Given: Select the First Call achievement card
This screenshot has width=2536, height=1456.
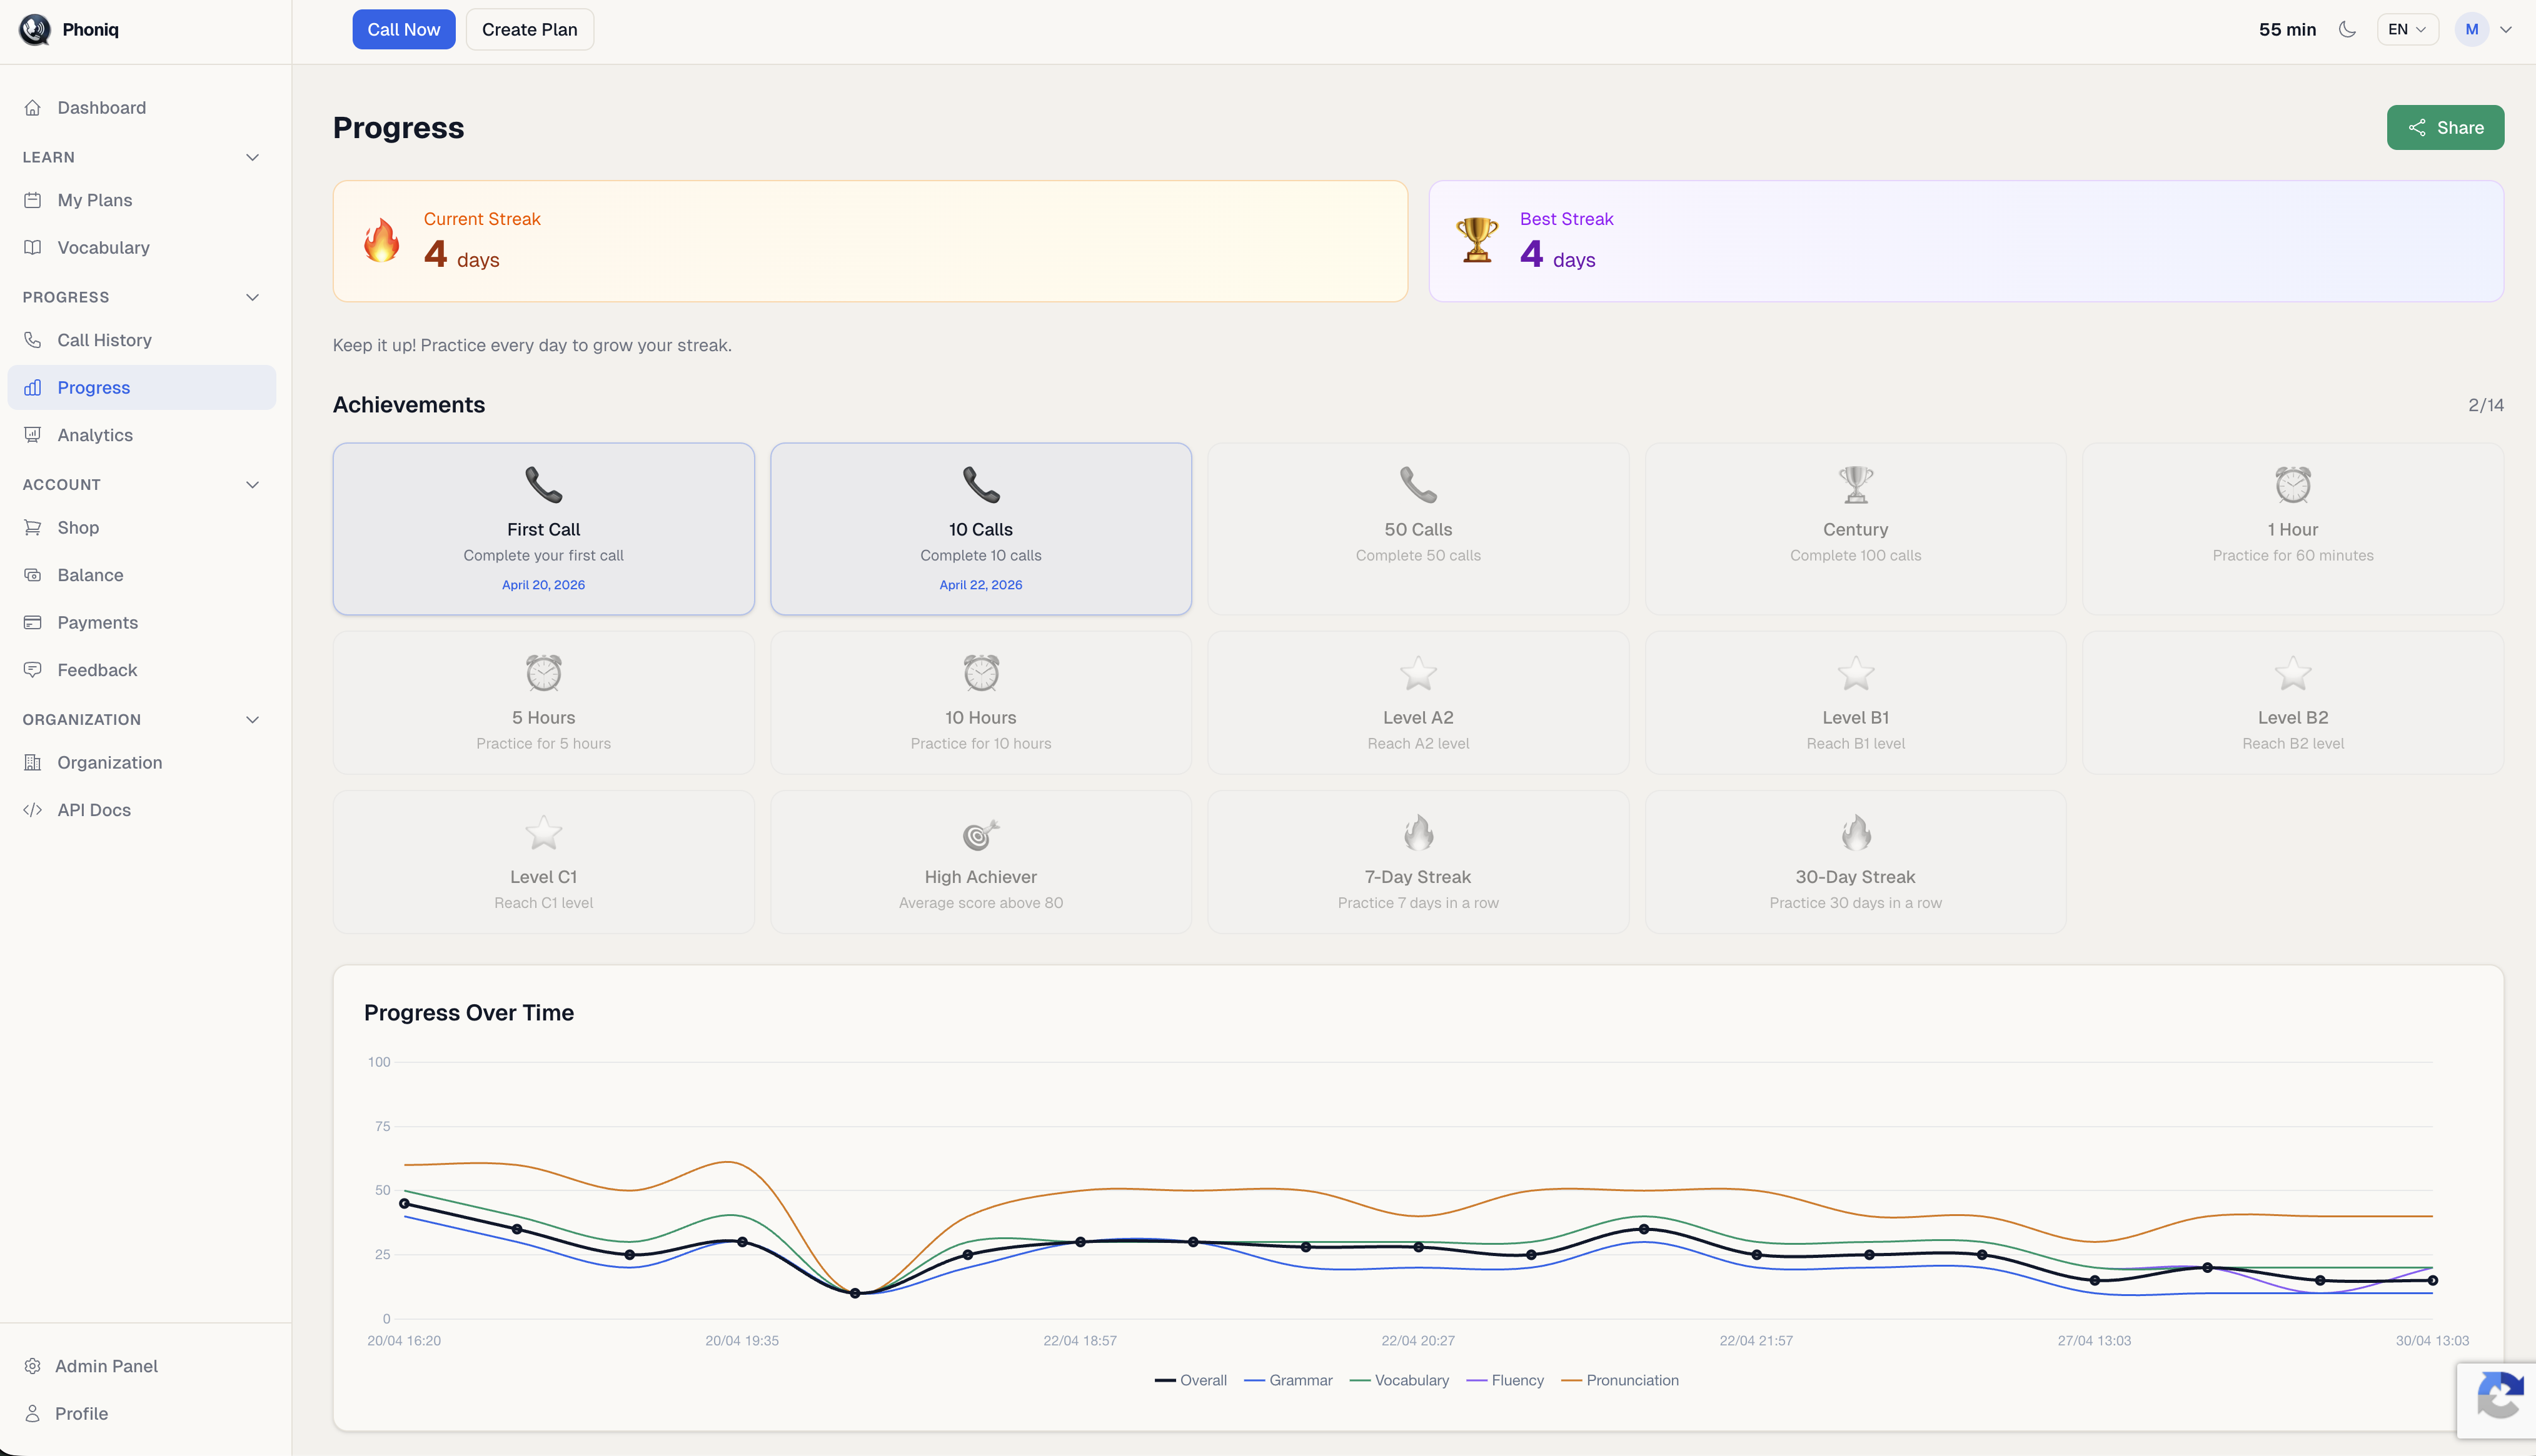Looking at the screenshot, I should coord(543,528).
